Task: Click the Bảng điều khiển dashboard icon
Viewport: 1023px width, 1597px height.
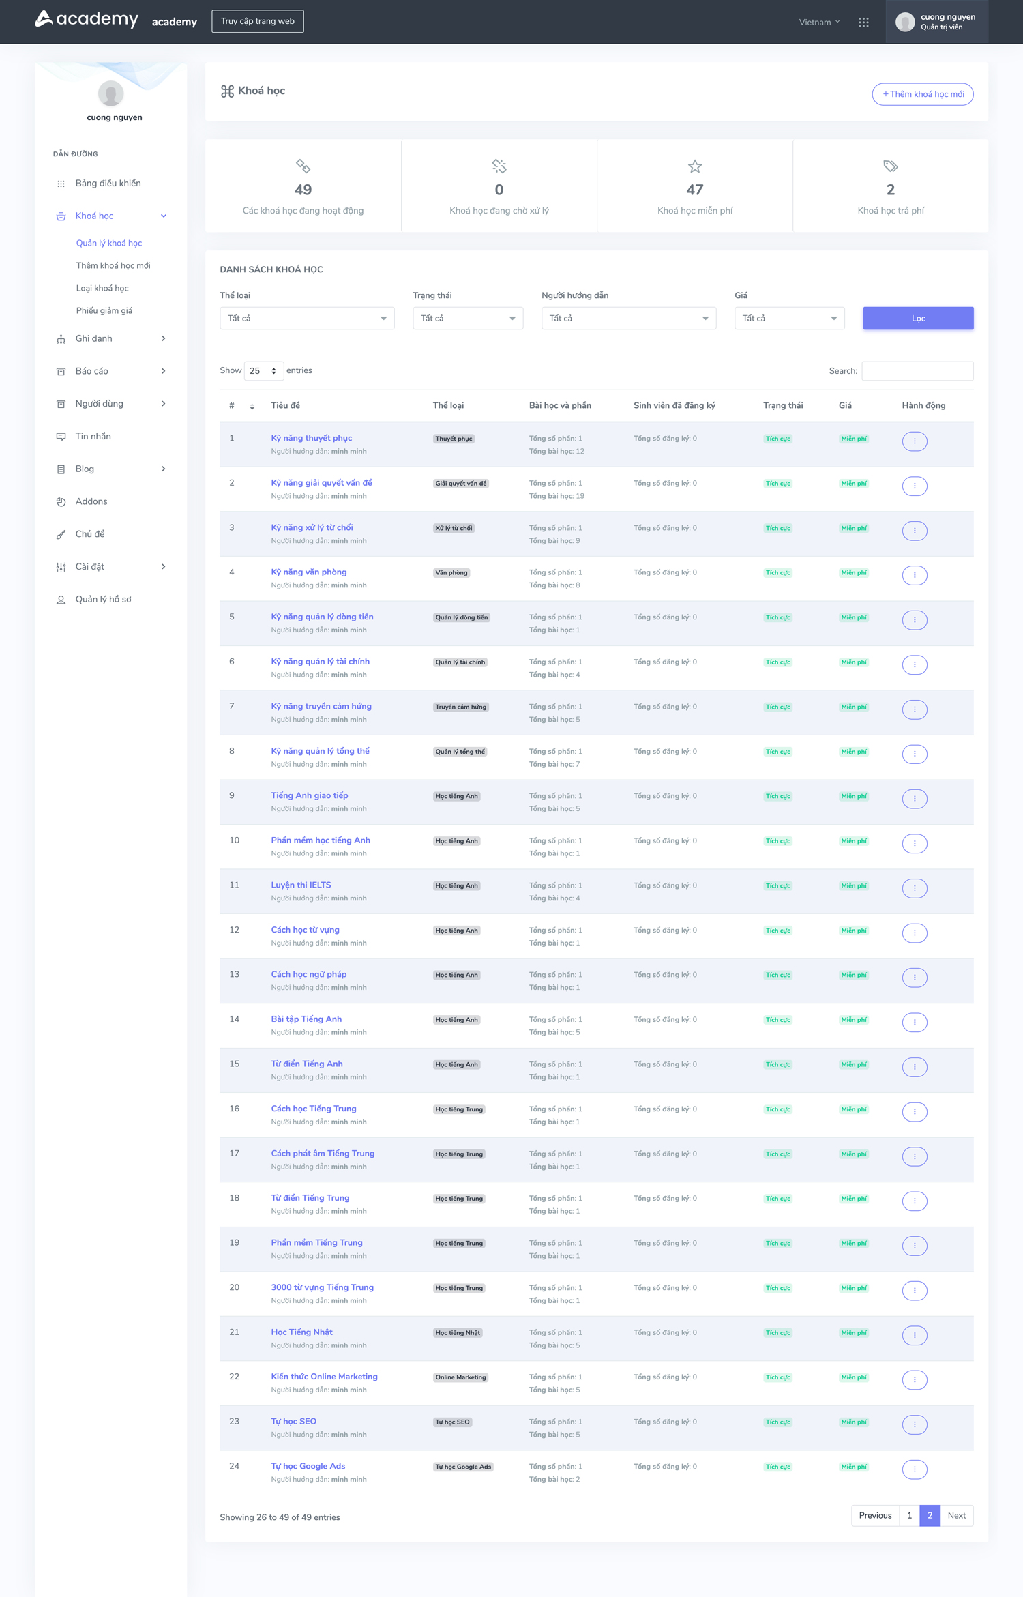Action: [61, 184]
